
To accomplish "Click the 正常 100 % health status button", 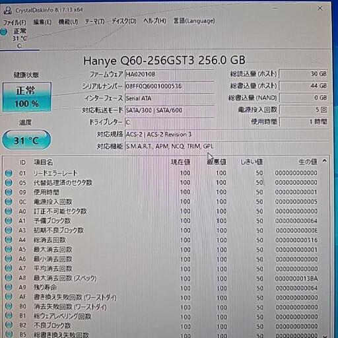I will coord(27,97).
